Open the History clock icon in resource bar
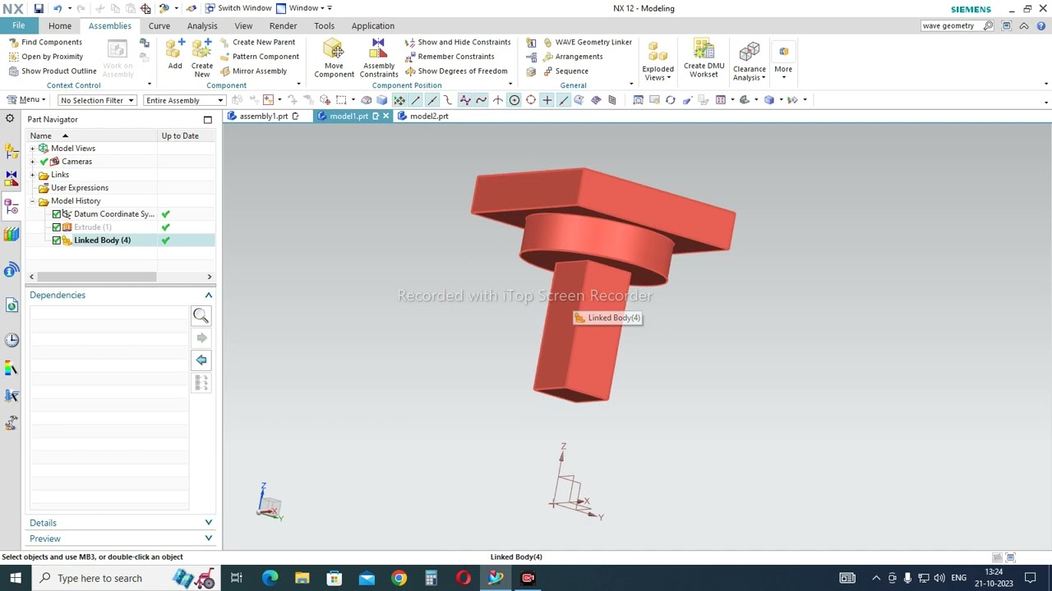The image size is (1052, 591). click(12, 340)
